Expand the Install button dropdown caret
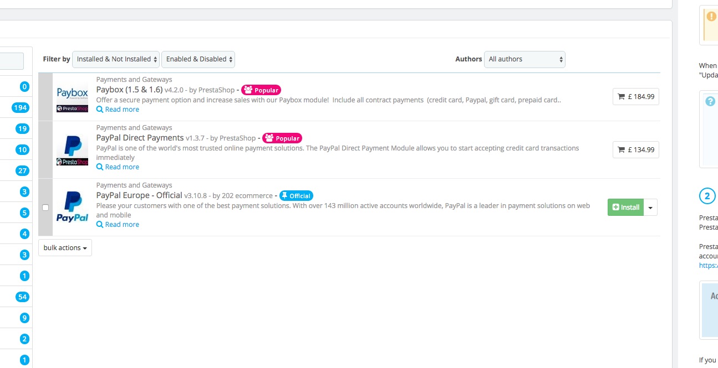The image size is (718, 368). click(651, 208)
